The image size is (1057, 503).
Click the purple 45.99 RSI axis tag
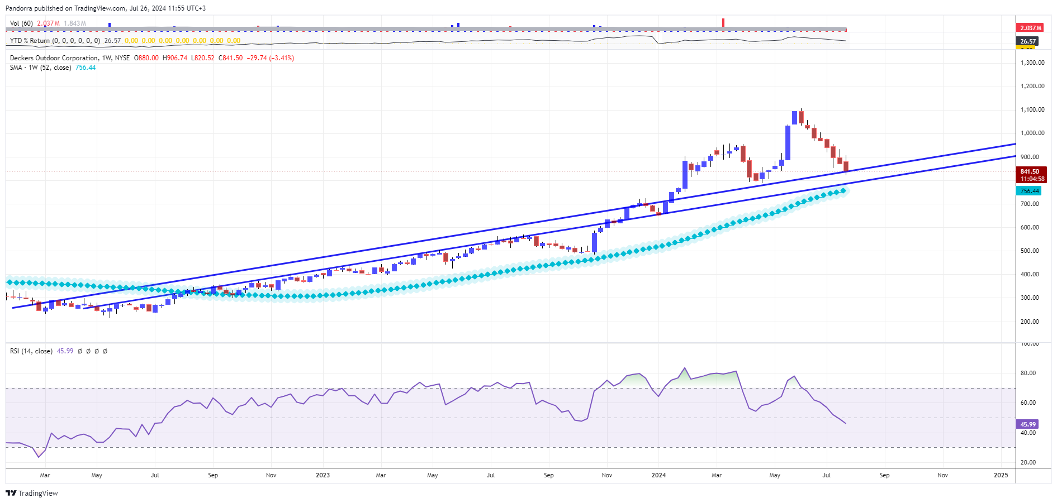pos(1027,424)
